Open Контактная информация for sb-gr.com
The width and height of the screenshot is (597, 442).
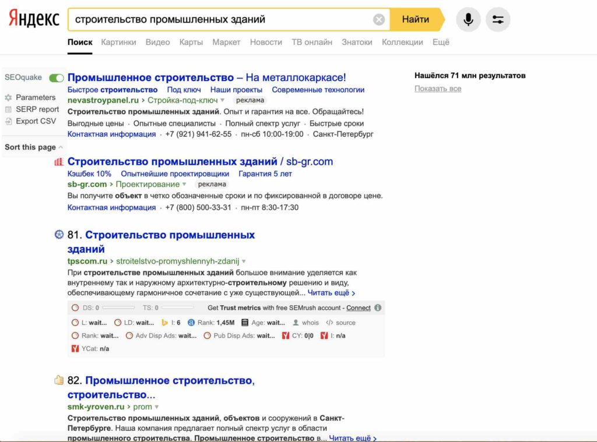point(111,208)
